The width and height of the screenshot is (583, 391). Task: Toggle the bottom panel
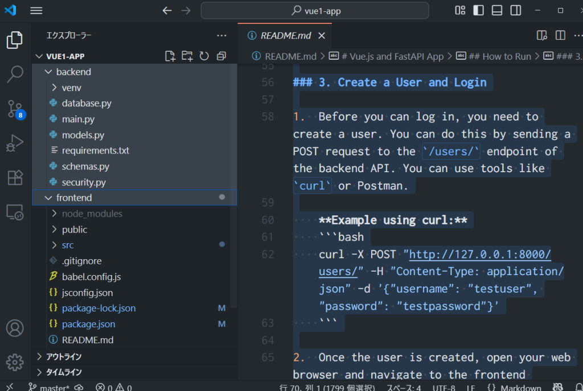[497, 10]
